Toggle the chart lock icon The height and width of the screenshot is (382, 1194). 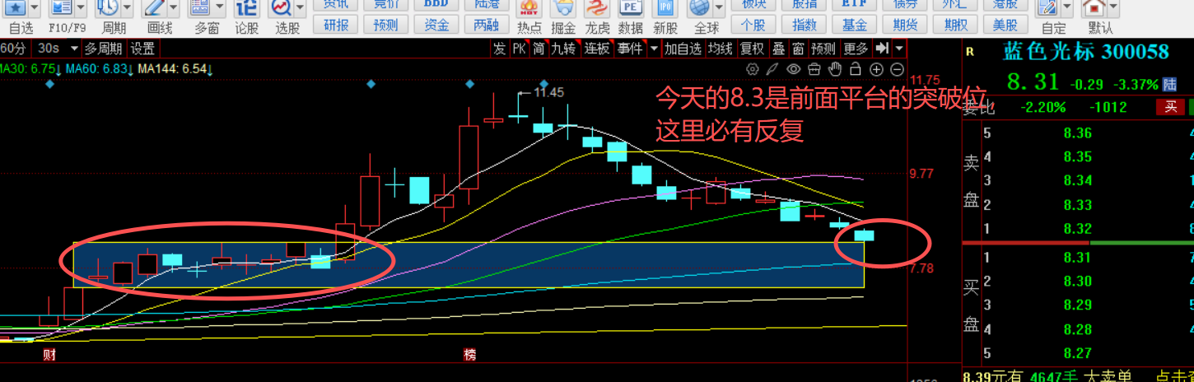[856, 69]
